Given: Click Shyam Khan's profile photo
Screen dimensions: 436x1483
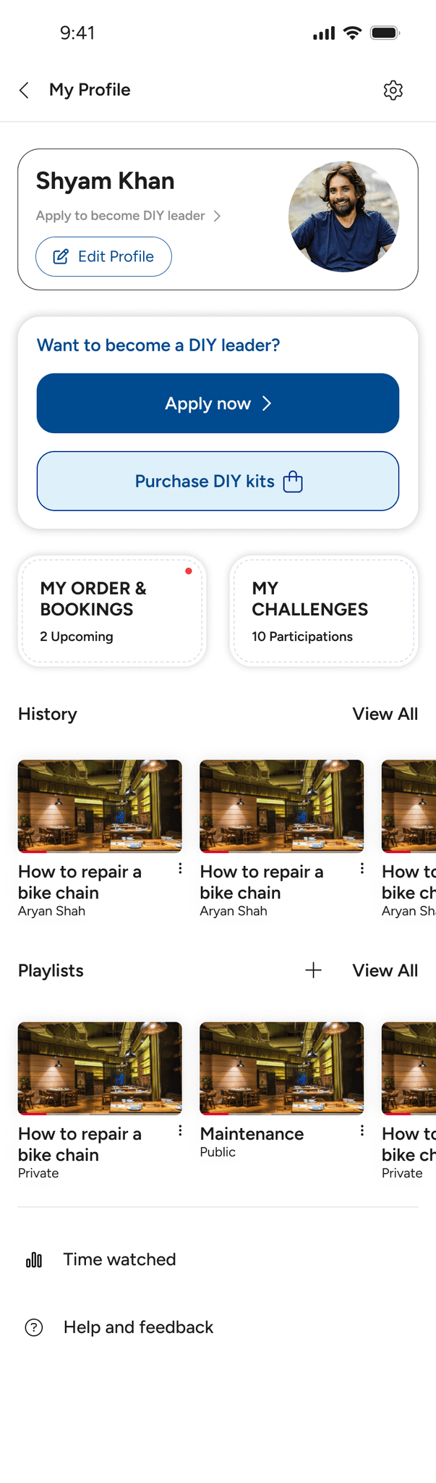Looking at the screenshot, I should click(x=343, y=217).
